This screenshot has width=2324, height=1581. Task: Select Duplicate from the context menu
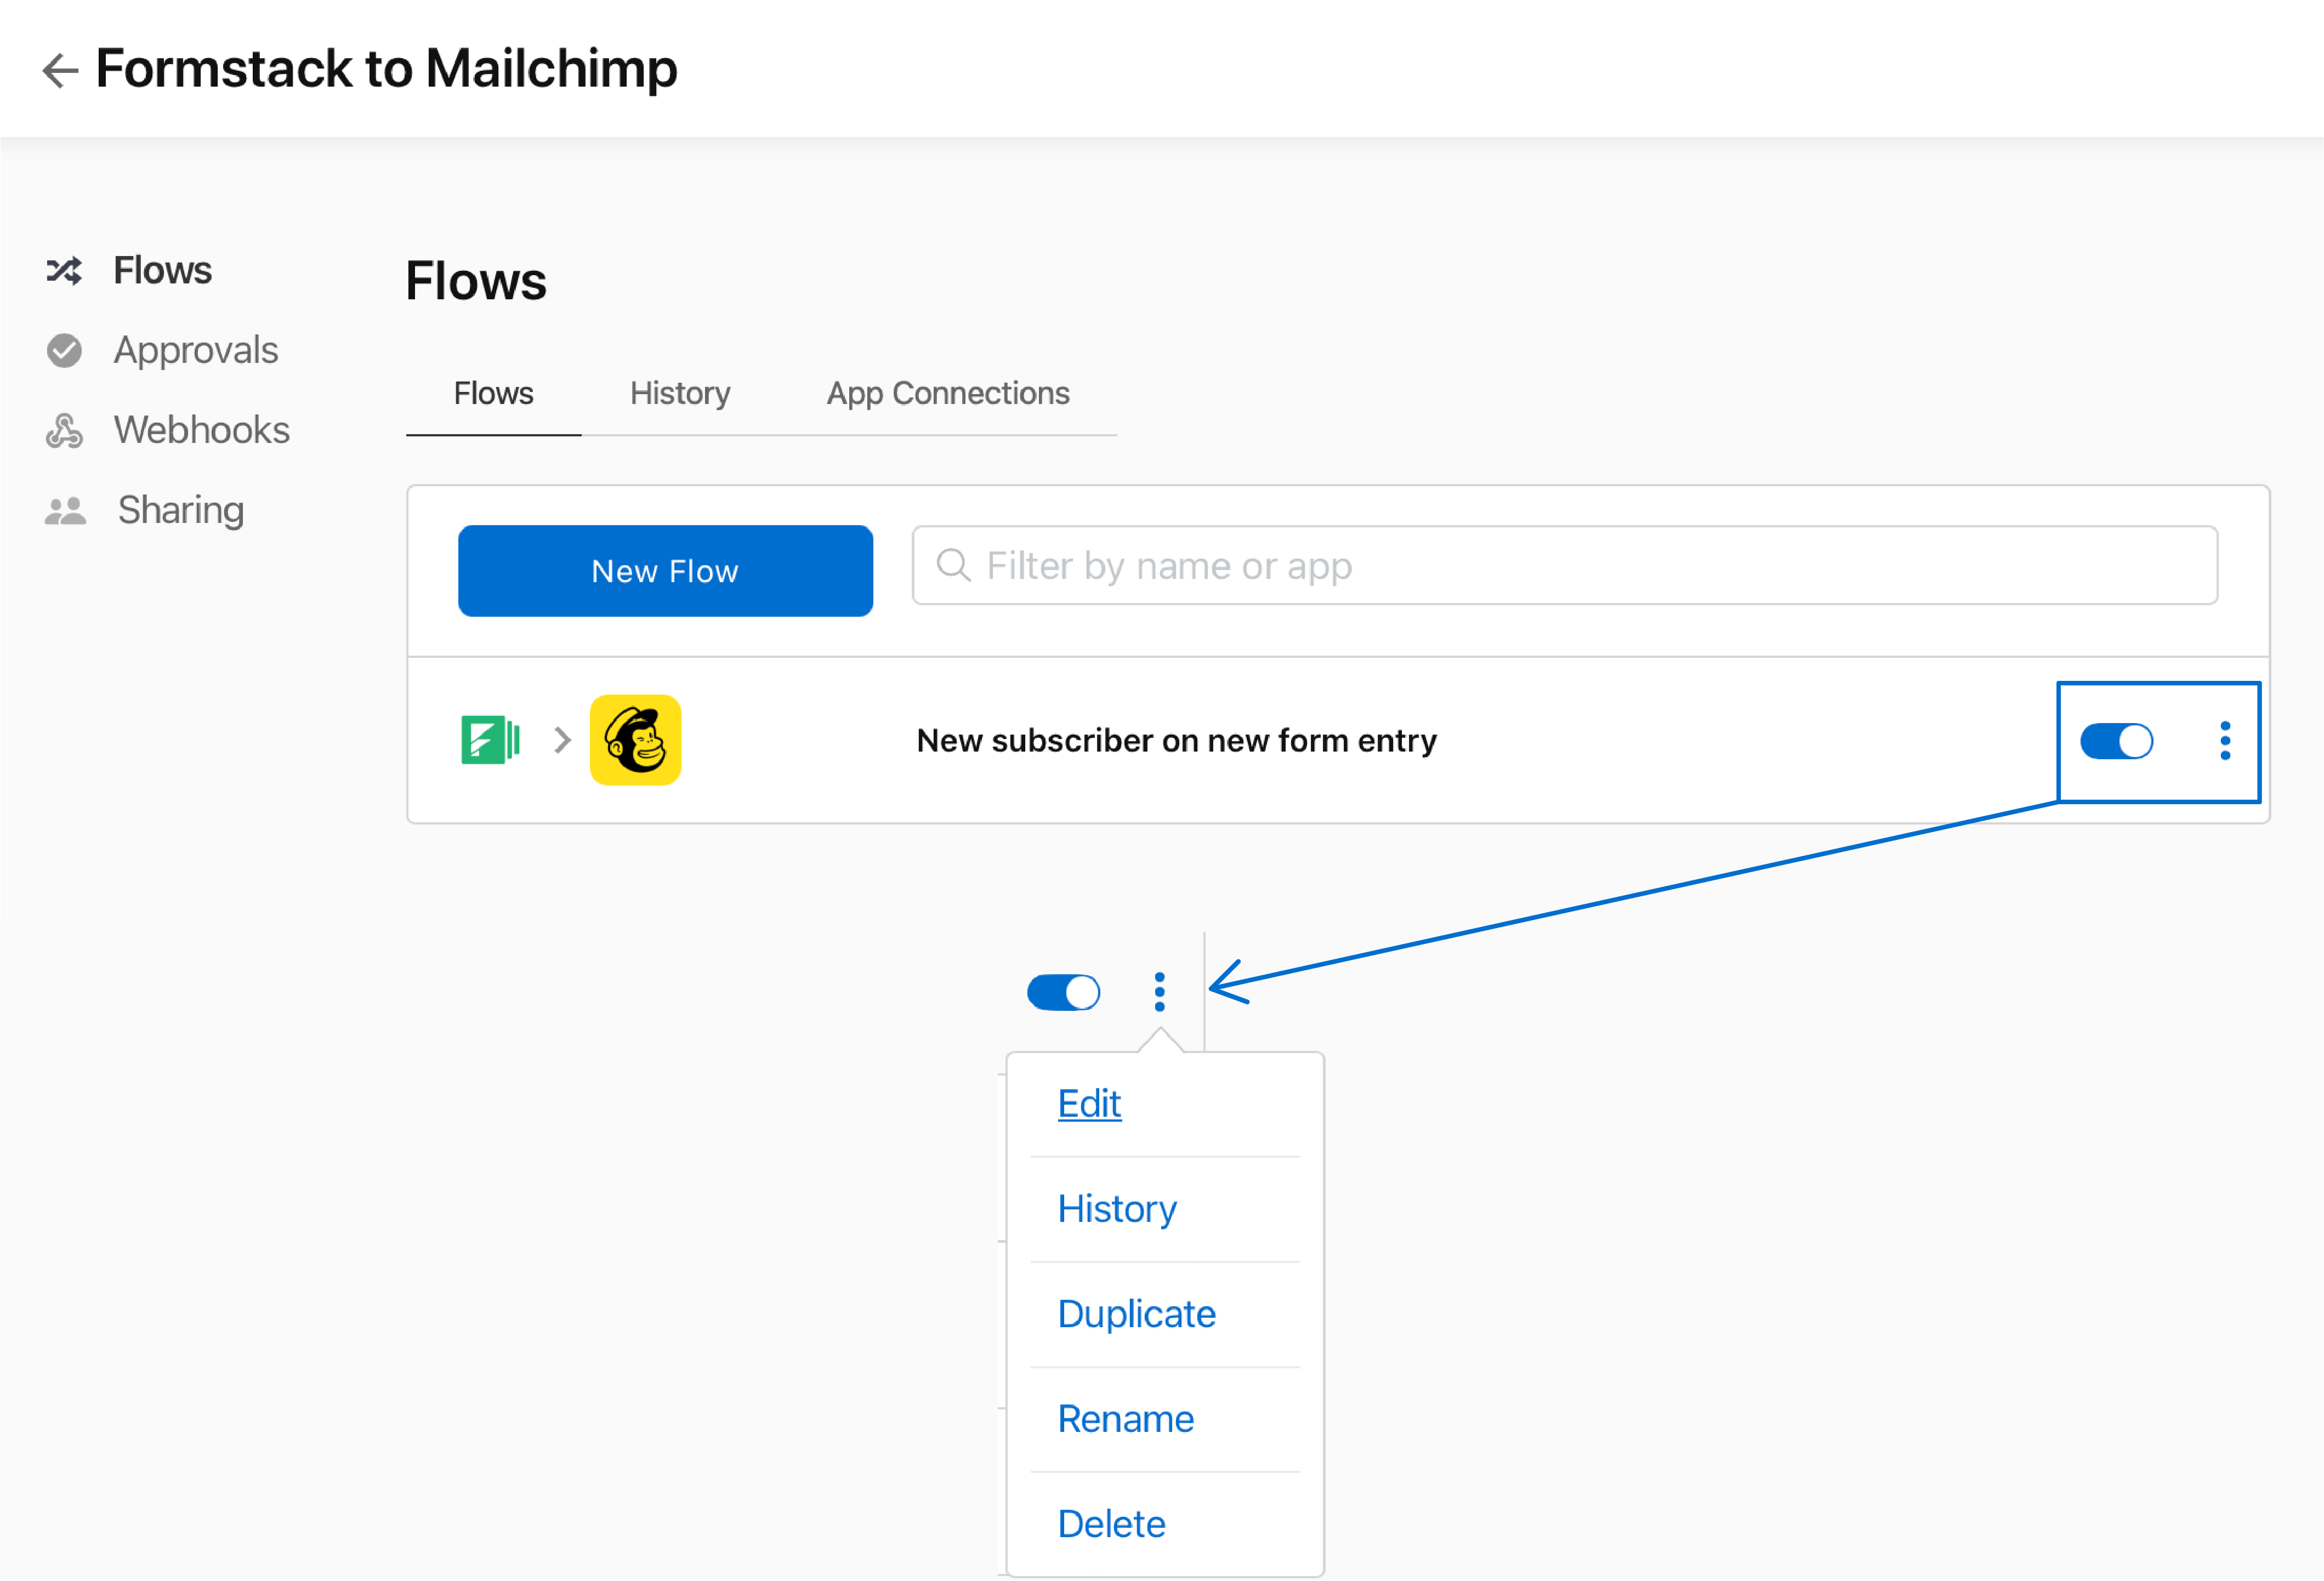[1136, 1314]
